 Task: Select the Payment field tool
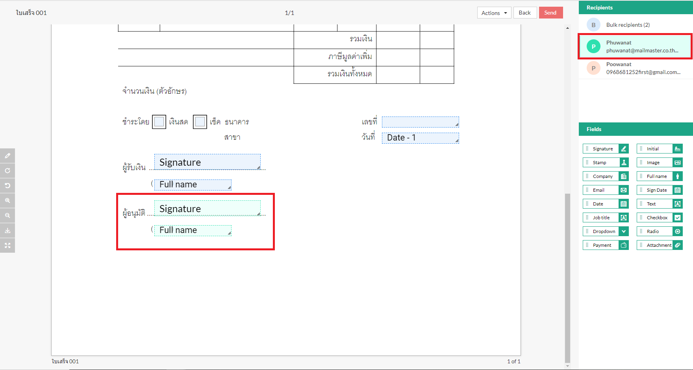pyautogui.click(x=606, y=245)
